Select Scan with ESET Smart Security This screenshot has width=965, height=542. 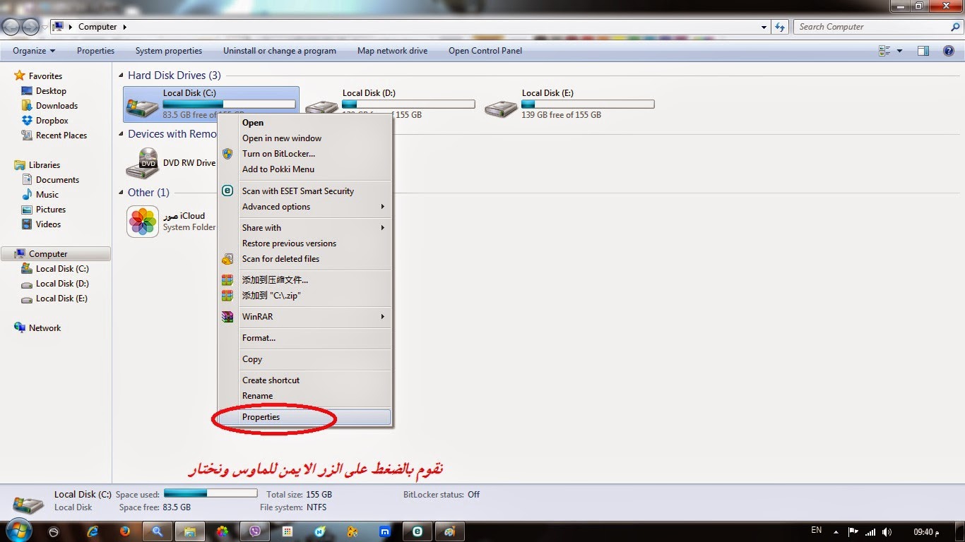297,191
